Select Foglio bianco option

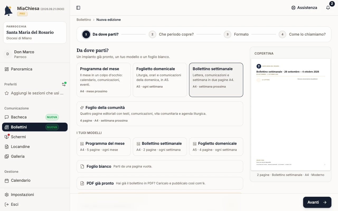(x=160, y=166)
